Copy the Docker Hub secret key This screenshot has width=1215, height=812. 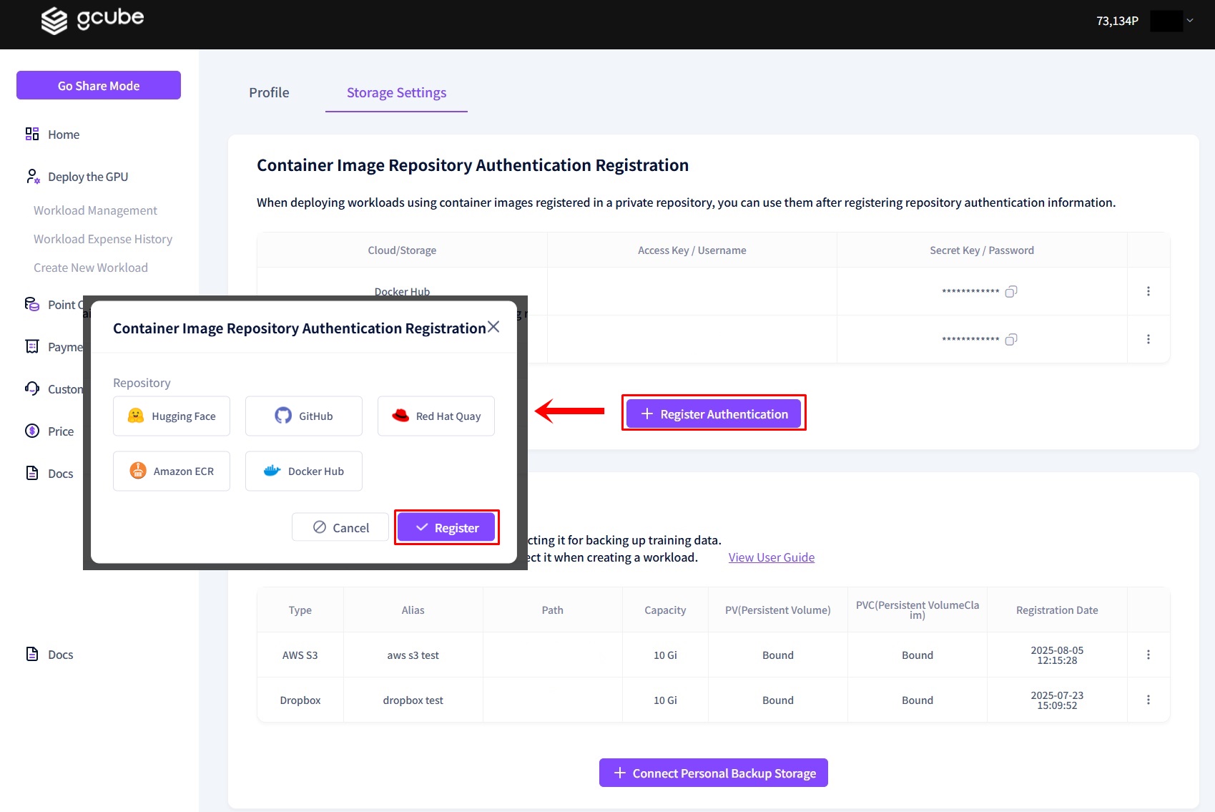(1010, 291)
